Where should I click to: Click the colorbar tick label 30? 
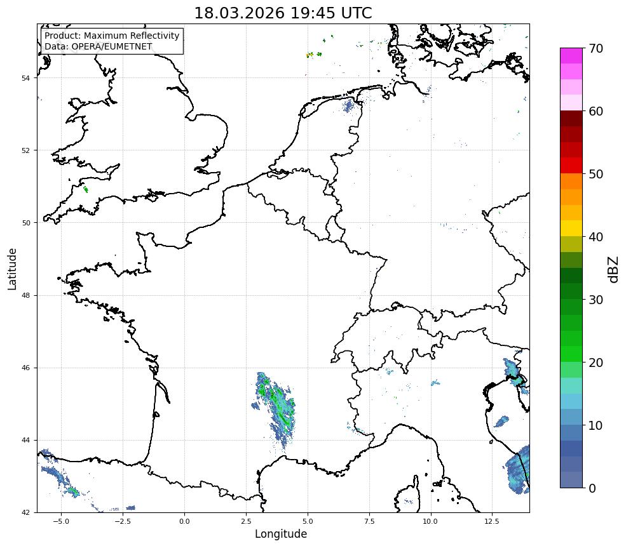[x=595, y=300]
